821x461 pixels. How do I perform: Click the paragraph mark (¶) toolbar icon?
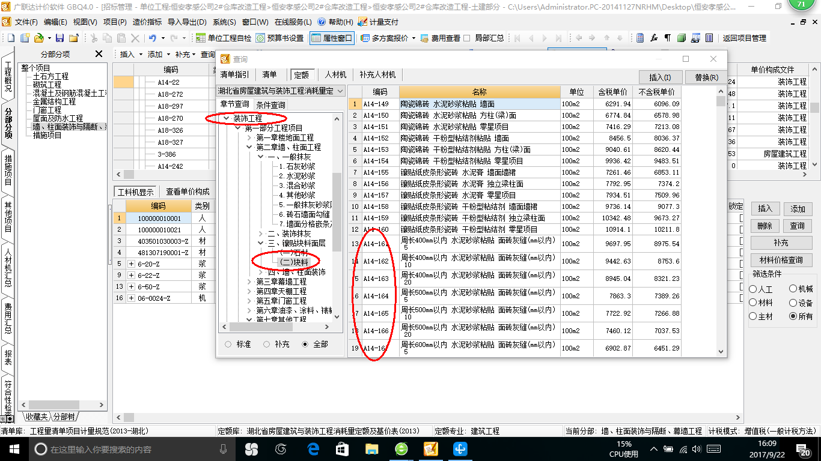[667, 38]
